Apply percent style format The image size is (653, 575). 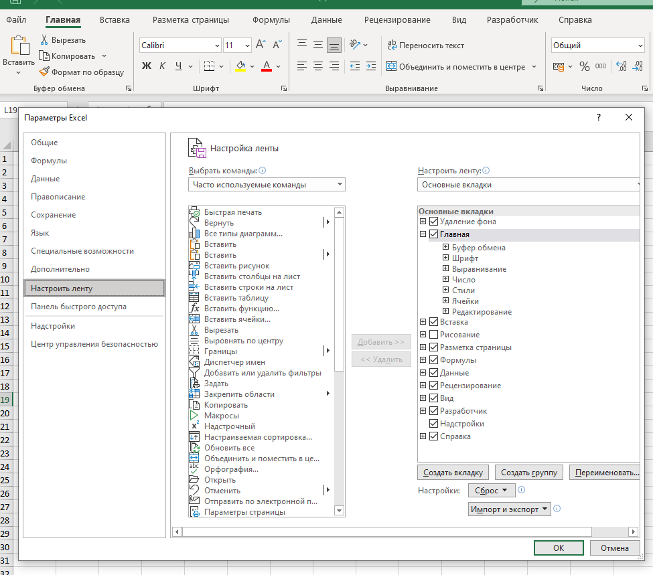point(585,66)
